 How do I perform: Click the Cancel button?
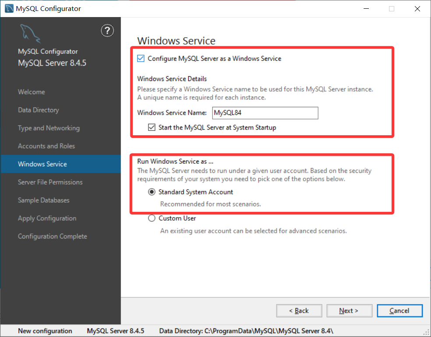399,311
